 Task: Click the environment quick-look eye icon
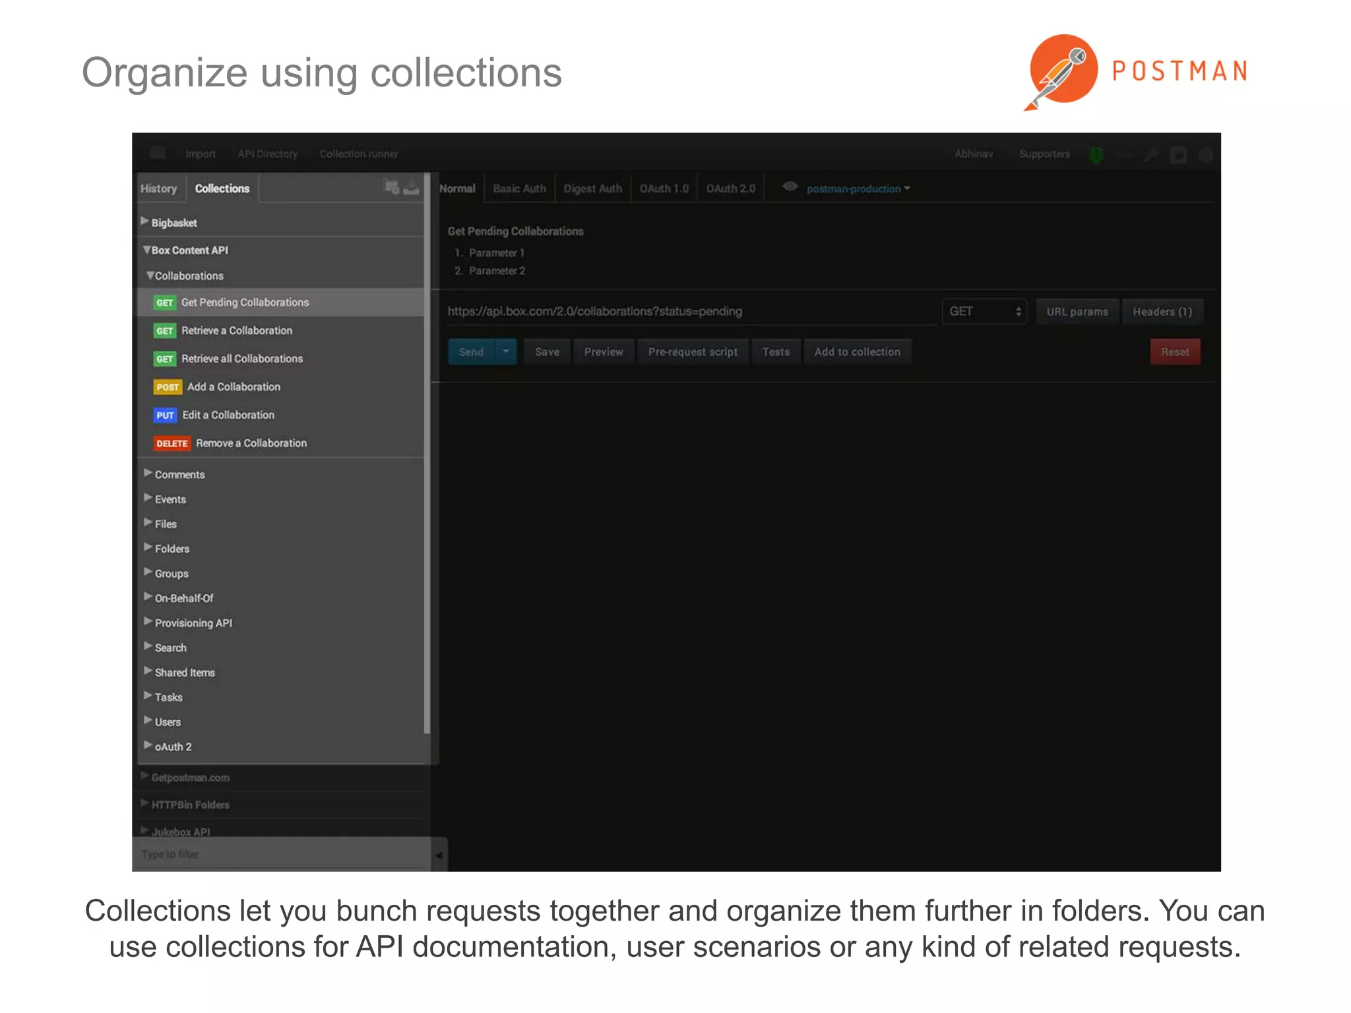tap(790, 187)
